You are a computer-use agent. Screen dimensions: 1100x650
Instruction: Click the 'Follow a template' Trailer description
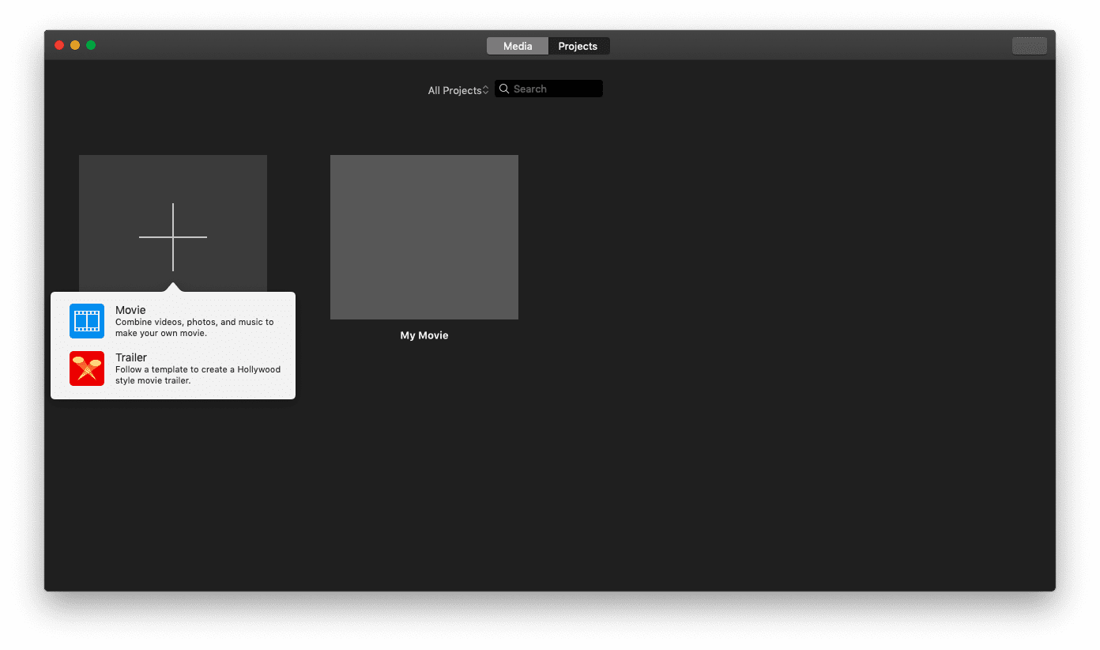click(x=198, y=375)
